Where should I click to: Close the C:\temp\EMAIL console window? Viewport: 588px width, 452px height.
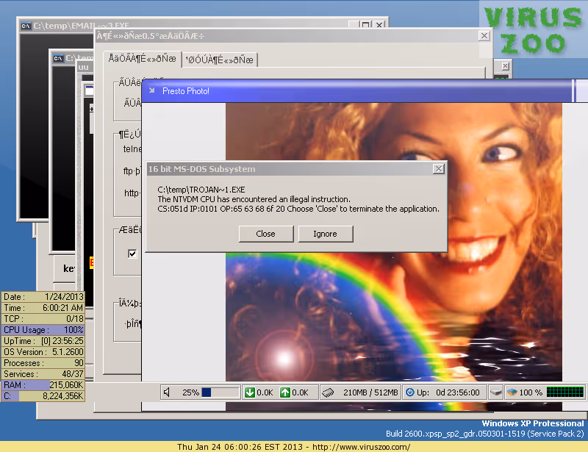pyautogui.click(x=379, y=25)
